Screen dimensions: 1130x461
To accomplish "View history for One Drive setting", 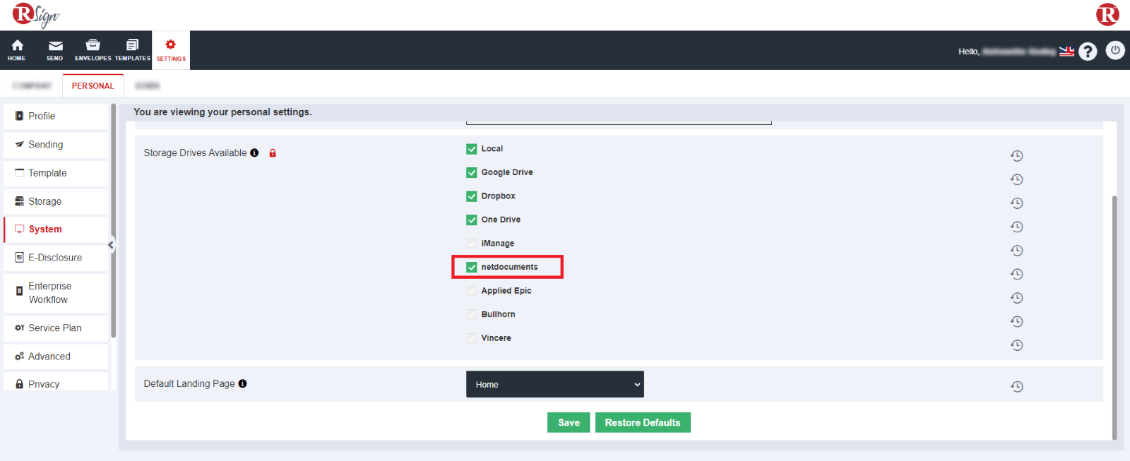I will (x=1017, y=227).
